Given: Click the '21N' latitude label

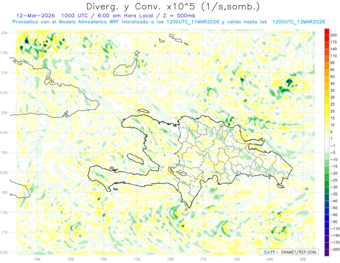Looking at the screenshot, I should 4,73.
